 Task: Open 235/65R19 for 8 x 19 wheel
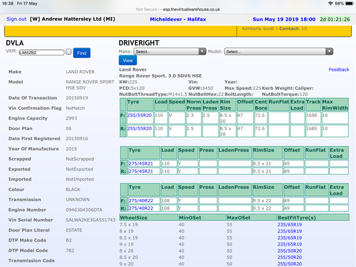(x=289, y=231)
